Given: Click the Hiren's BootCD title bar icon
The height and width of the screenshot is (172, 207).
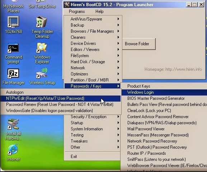Looking at the screenshot, I should click(67, 5).
